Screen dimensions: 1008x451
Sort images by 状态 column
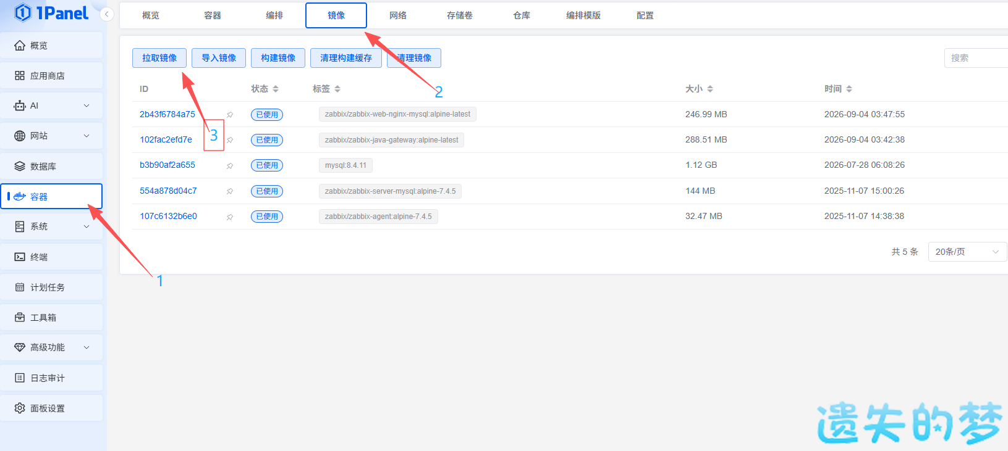276,89
